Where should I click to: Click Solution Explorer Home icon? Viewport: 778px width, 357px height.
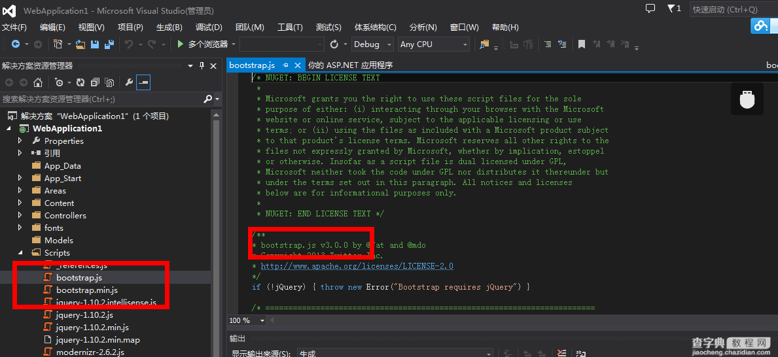(x=38, y=82)
